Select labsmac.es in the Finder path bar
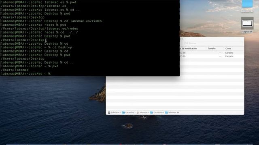 [x=172, y=112]
